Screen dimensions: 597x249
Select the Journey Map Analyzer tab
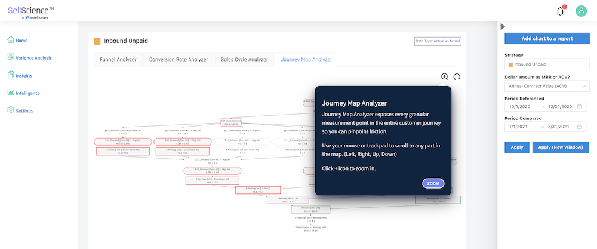click(306, 59)
